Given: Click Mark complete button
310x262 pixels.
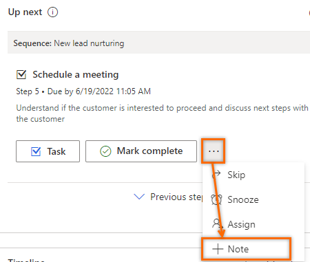Looking at the screenshot, I should point(141,151).
